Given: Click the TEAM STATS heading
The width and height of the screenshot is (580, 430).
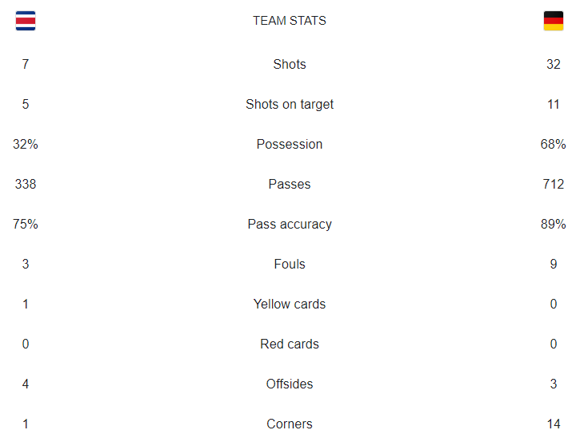Looking at the screenshot, I should (290, 21).
